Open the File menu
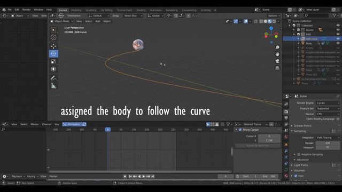Image resolution: width=342 pixels, height=192 pixels. [x=10, y=10]
